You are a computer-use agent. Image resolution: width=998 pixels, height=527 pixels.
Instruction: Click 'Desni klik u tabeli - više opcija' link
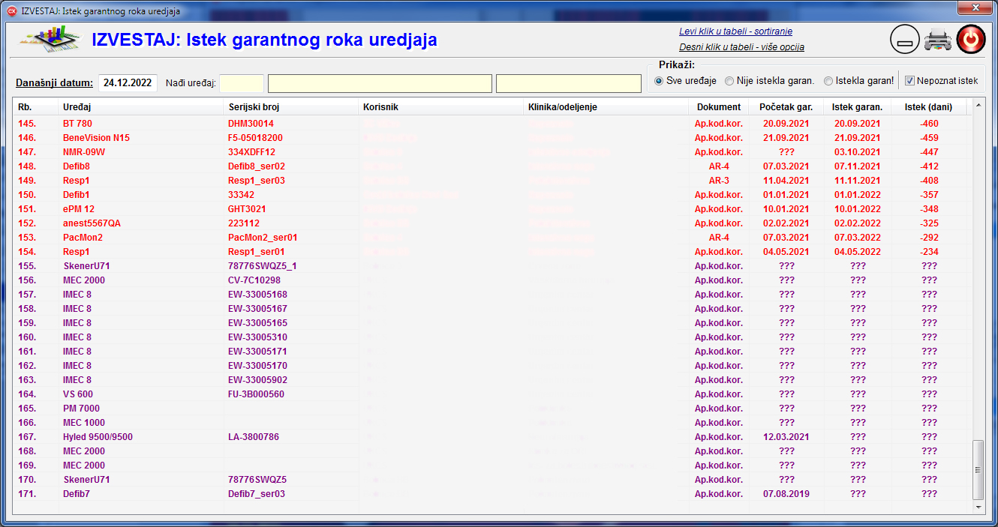(741, 47)
